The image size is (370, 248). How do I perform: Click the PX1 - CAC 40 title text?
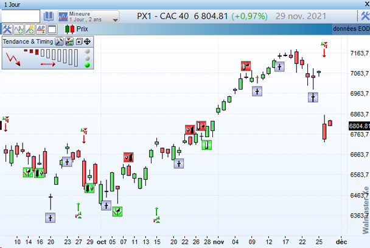(x=163, y=16)
